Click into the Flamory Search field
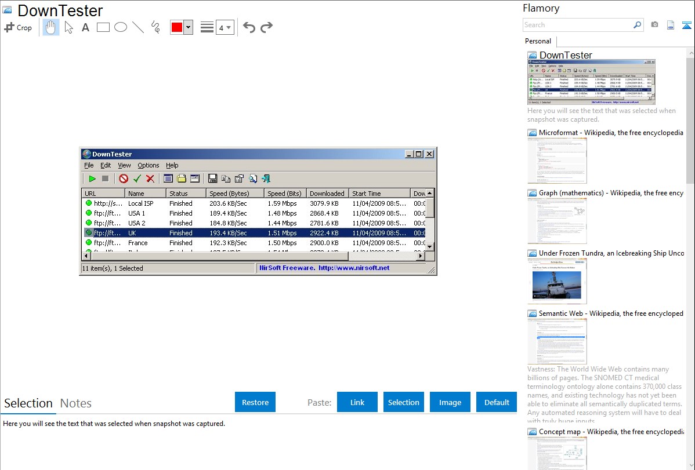The width and height of the screenshot is (695, 470). click(x=577, y=25)
